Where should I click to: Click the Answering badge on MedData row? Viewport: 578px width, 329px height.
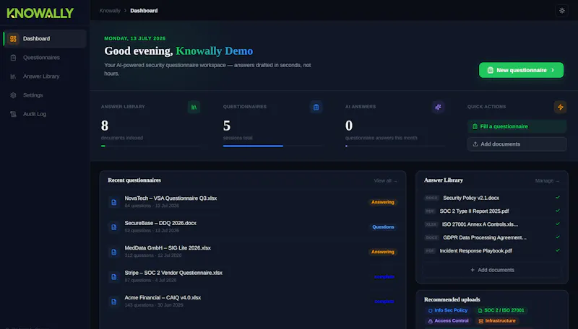(x=383, y=252)
